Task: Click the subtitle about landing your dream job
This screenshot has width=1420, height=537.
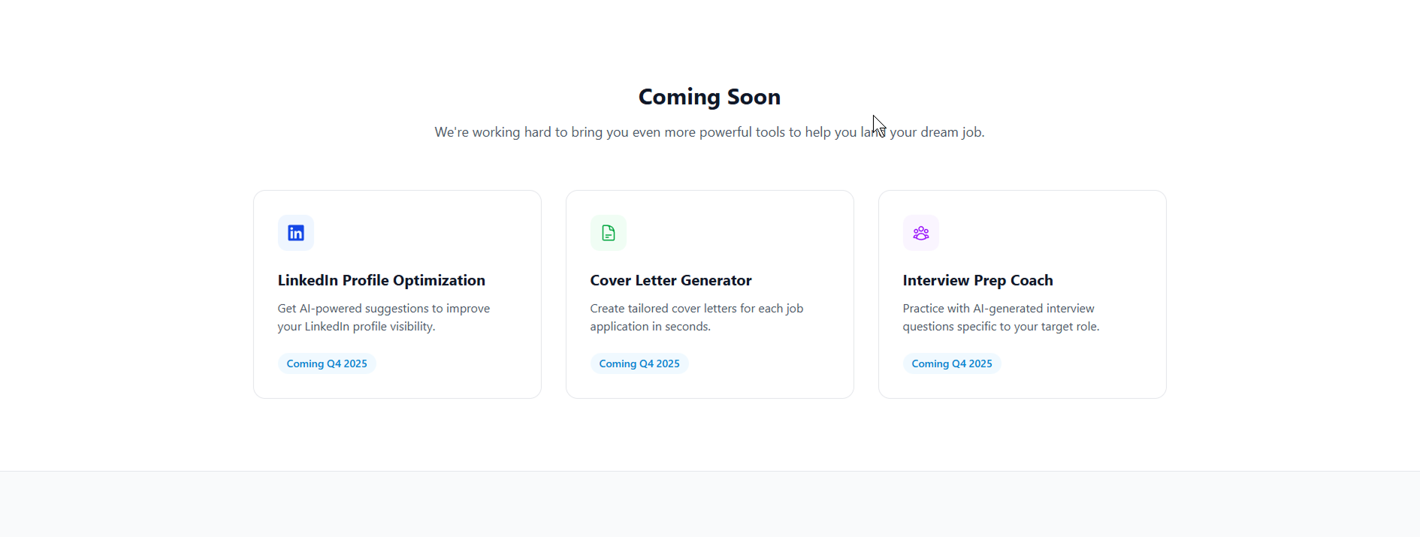Action: [709, 132]
